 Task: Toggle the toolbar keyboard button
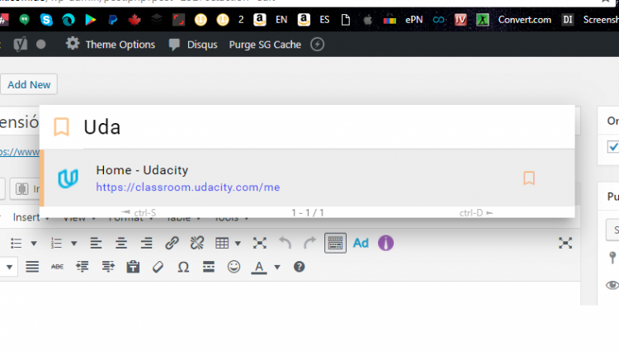[x=335, y=243]
